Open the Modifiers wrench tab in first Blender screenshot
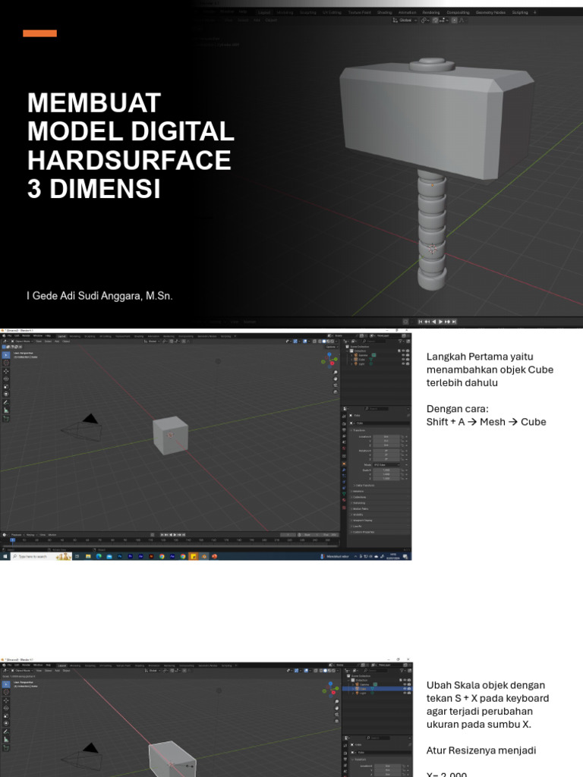 click(x=344, y=470)
